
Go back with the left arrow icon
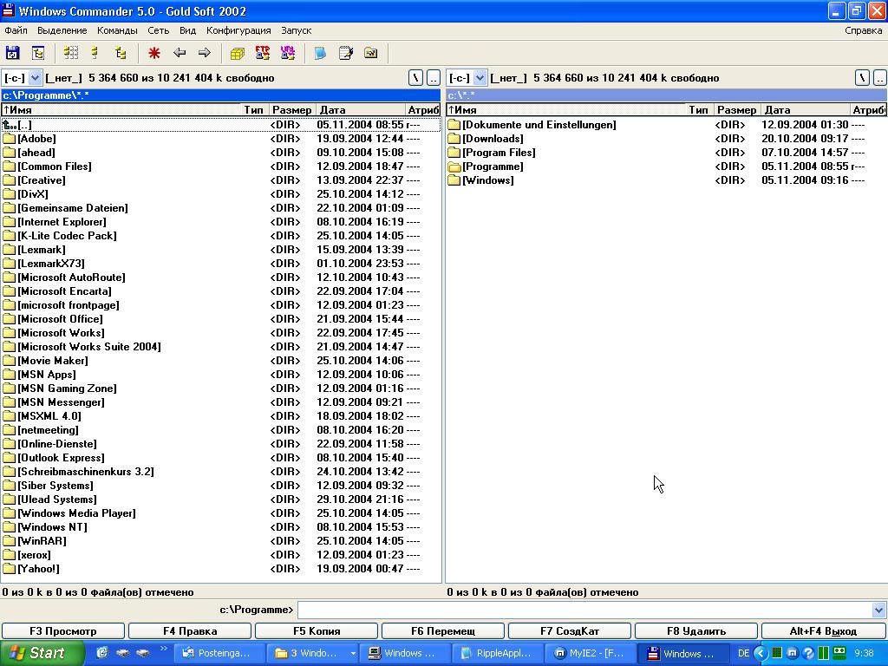tap(180, 53)
